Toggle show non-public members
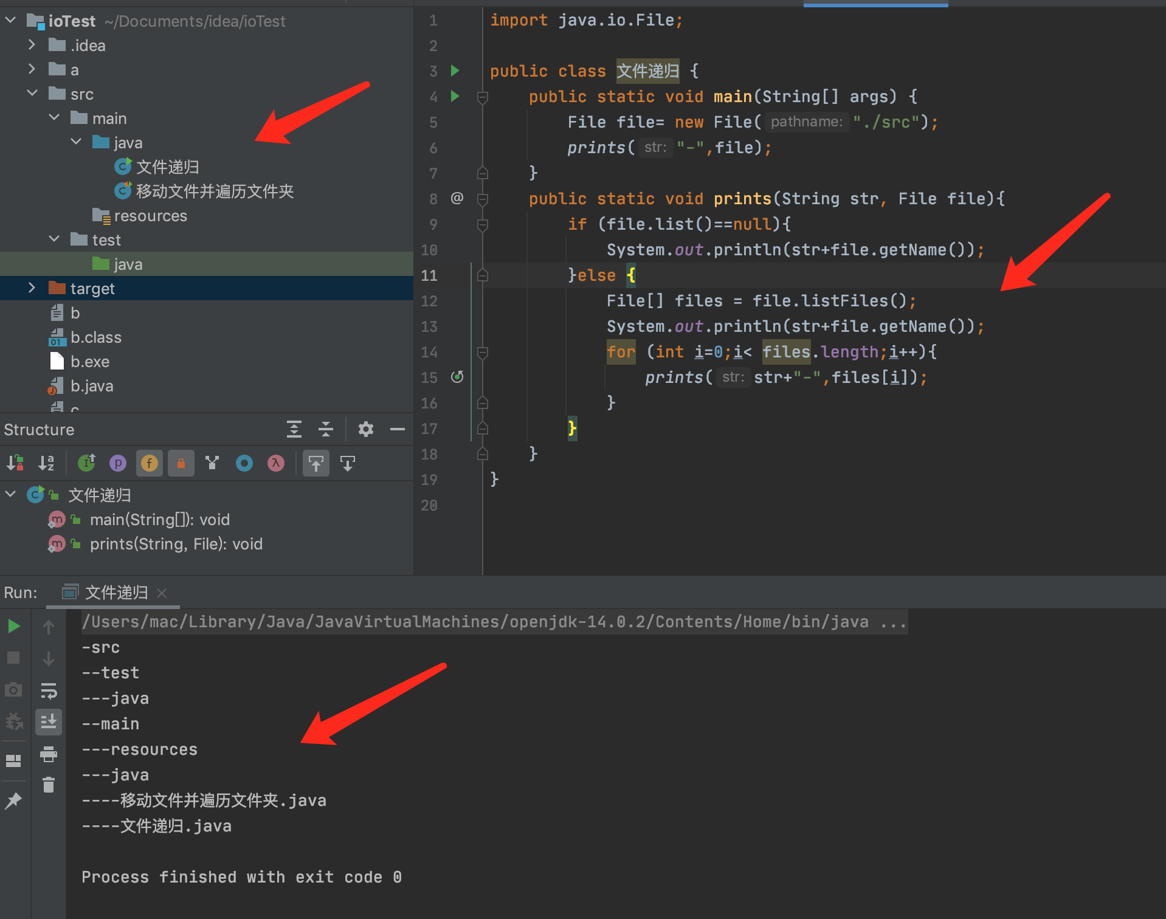This screenshot has height=919, width=1166. [181, 463]
